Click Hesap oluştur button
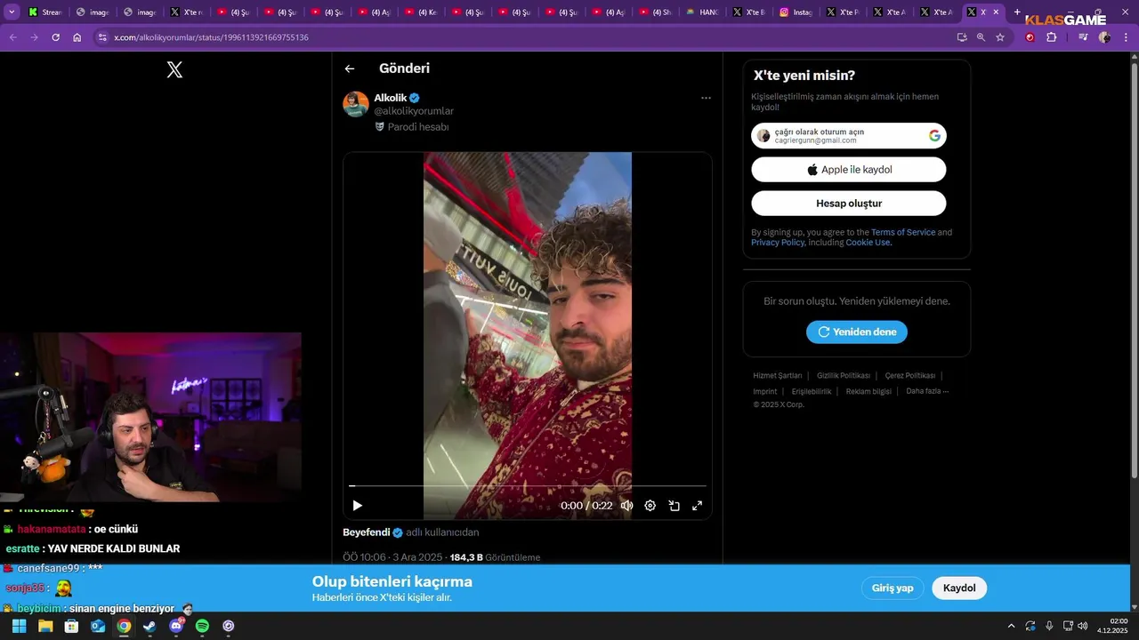The image size is (1139, 640). click(849, 204)
